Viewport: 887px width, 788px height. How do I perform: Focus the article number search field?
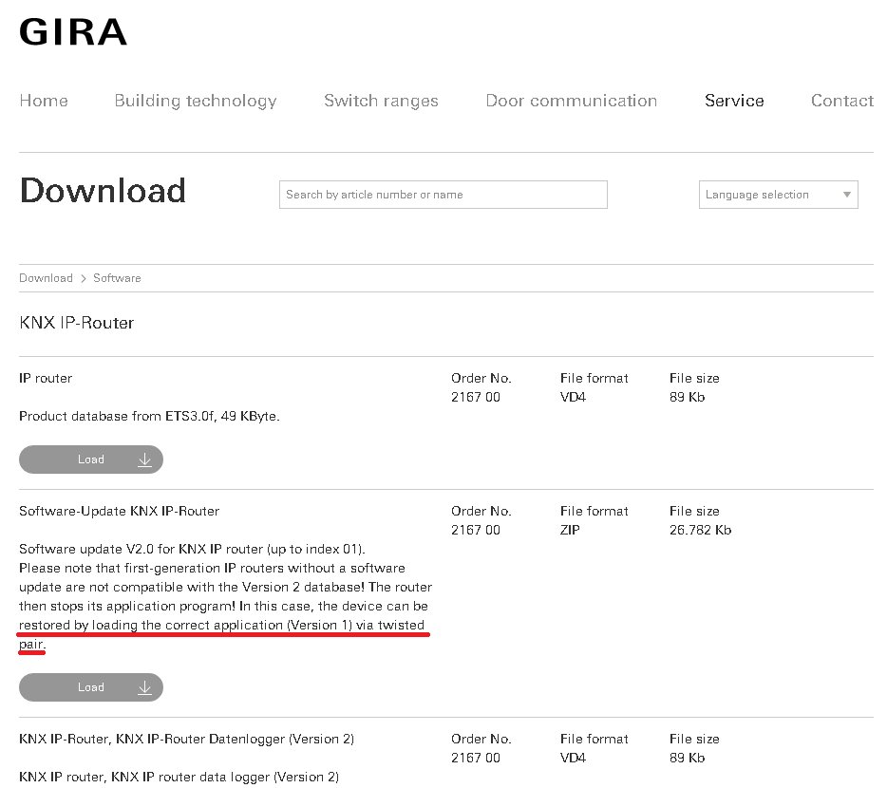(443, 195)
